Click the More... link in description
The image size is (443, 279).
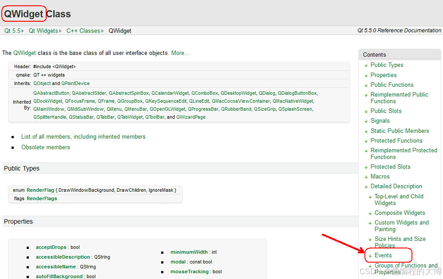[180, 53]
